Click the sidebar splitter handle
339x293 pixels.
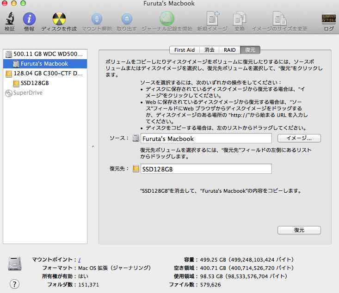93,146
